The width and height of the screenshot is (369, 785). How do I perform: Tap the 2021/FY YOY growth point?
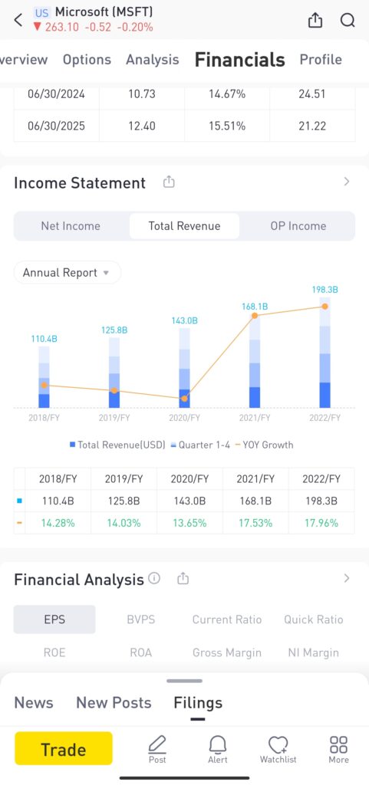255,315
